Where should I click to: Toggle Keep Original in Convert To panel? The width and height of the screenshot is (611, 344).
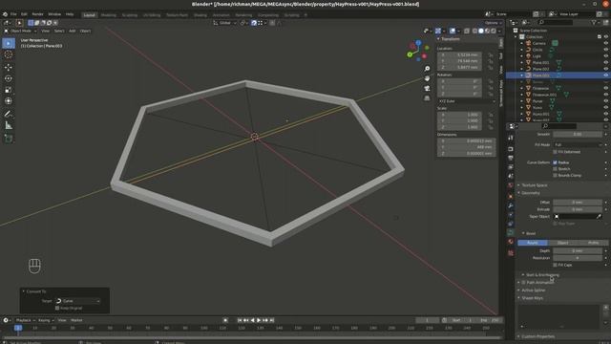tap(57, 308)
